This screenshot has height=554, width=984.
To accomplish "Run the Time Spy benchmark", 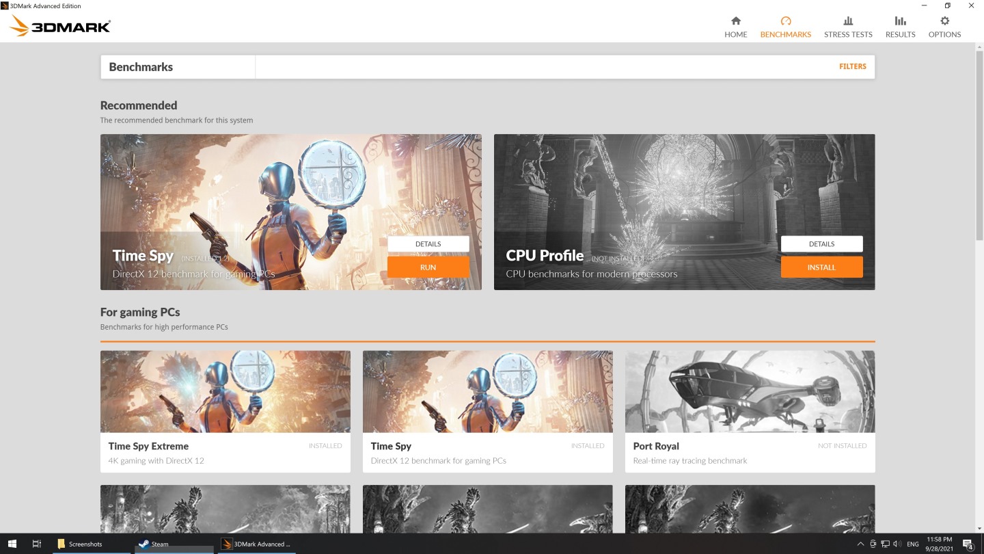I will point(428,267).
